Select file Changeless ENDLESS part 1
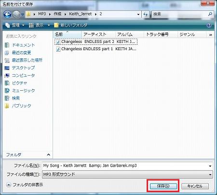This screenshot has width=217, height=195. (96, 49)
